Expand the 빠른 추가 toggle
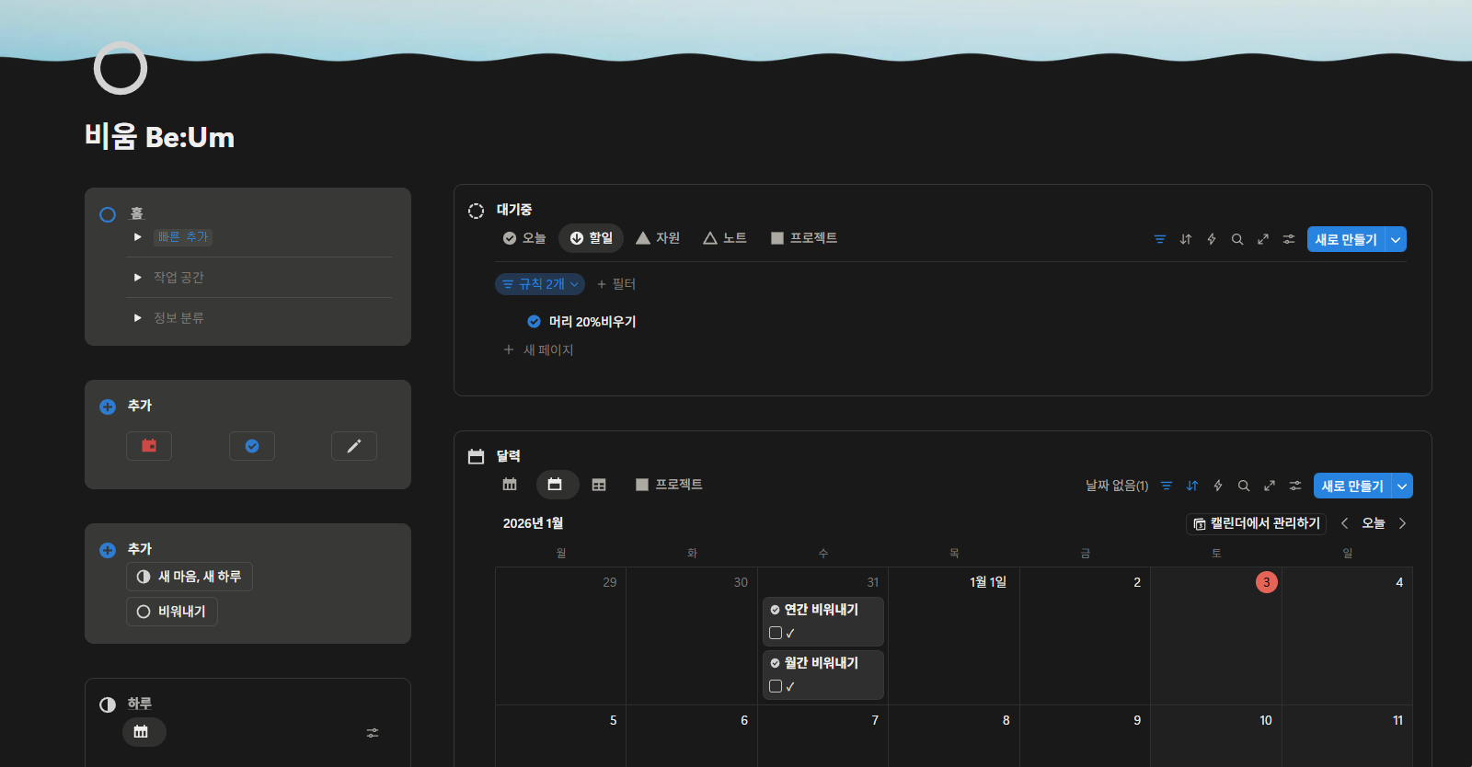 coord(138,237)
